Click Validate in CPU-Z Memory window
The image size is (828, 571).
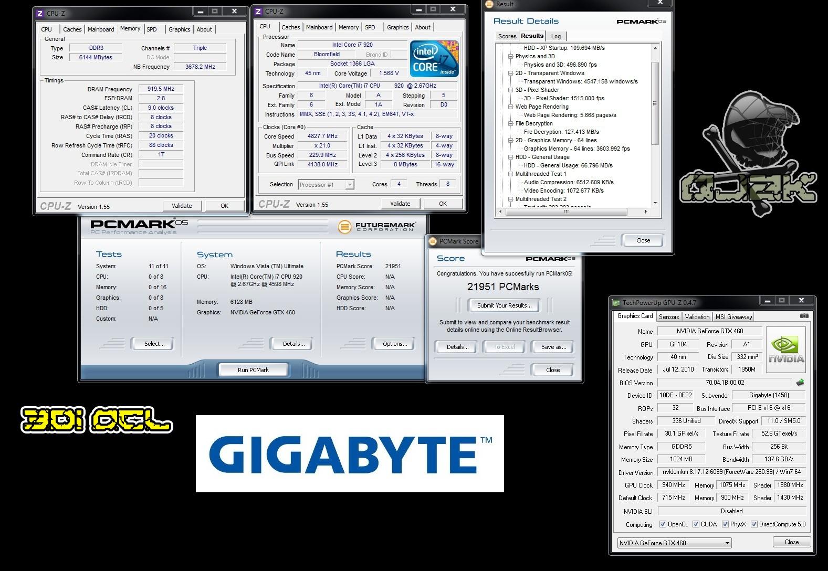click(x=182, y=206)
